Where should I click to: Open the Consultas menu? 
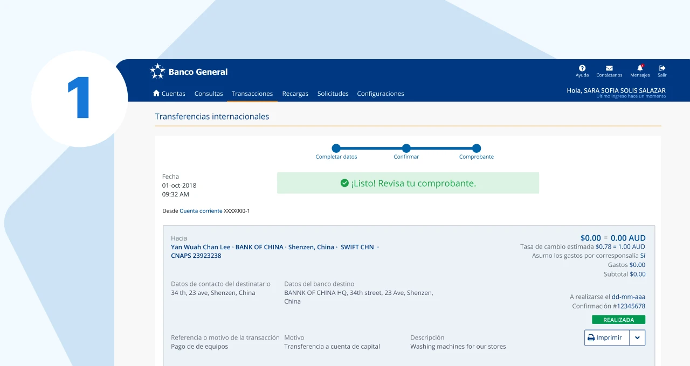pyautogui.click(x=209, y=94)
